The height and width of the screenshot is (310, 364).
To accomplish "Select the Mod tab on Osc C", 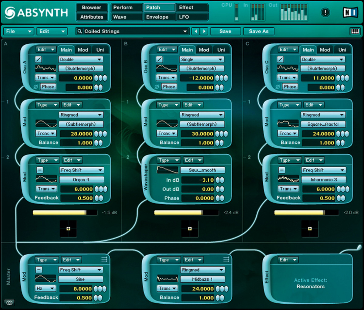I will (325, 49).
